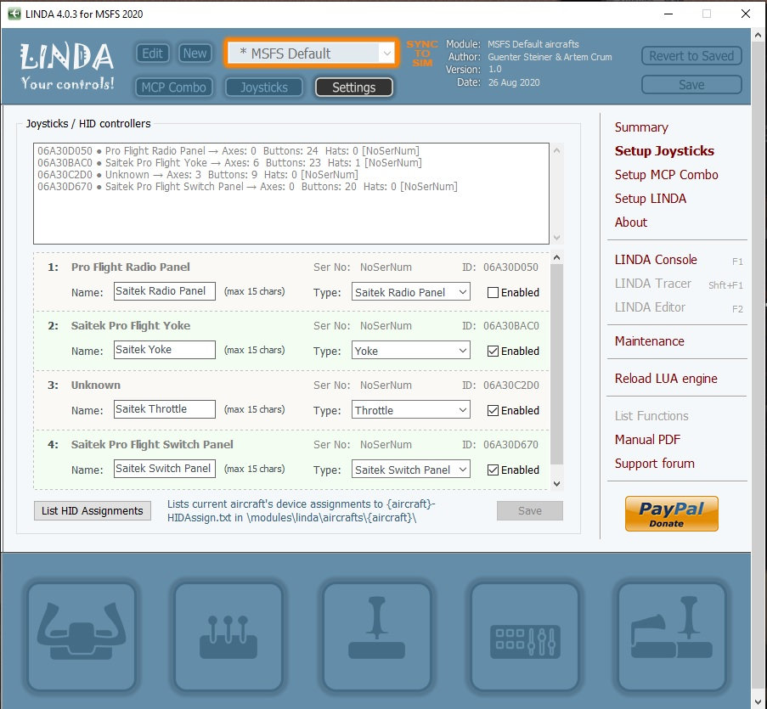Viewport: 767px width, 709px height.
Task: Click the yoke device icon
Action: 82,636
